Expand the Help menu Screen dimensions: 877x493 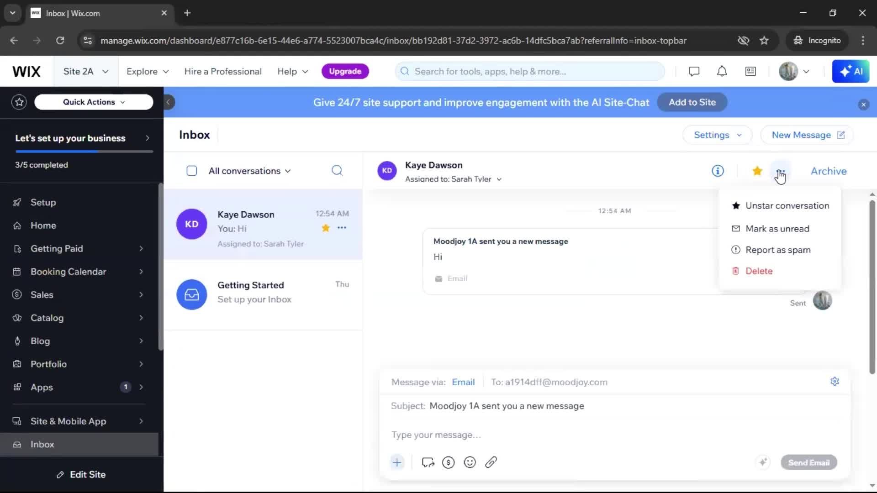(293, 72)
